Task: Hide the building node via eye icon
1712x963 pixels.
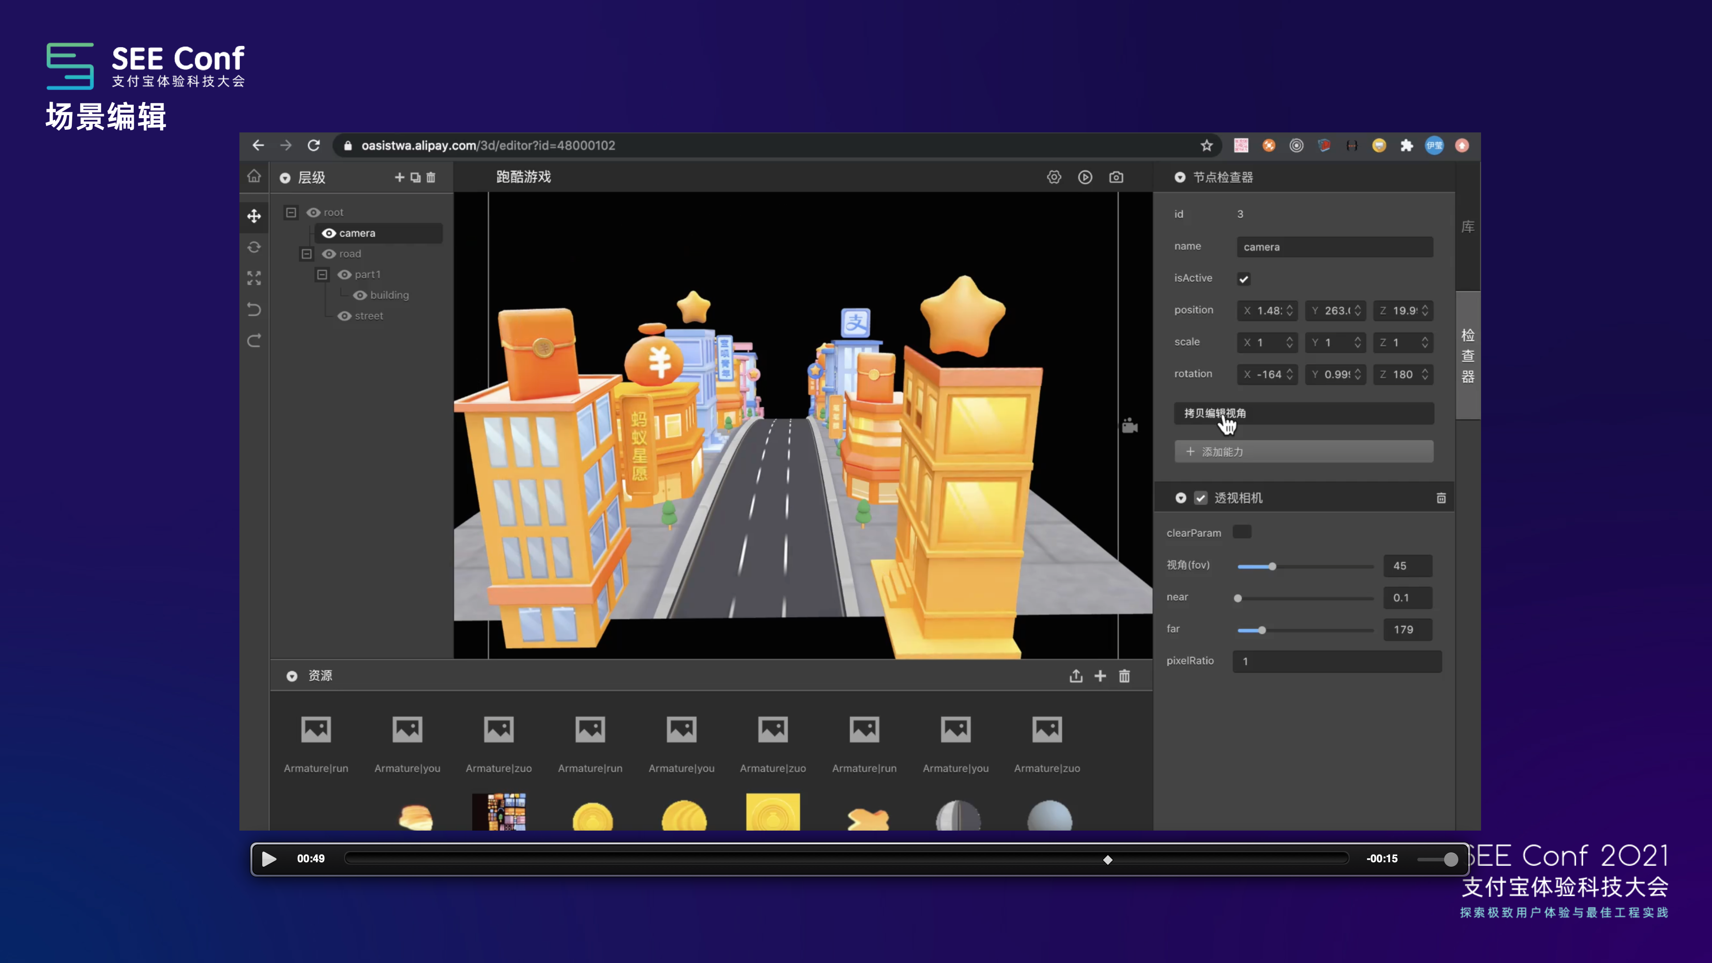Action: pyautogui.click(x=360, y=295)
